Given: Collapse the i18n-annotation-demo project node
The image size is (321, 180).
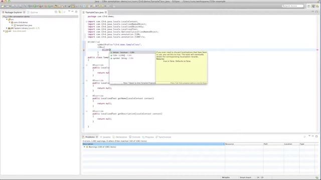Looking at the screenshot, I should click(4, 16).
